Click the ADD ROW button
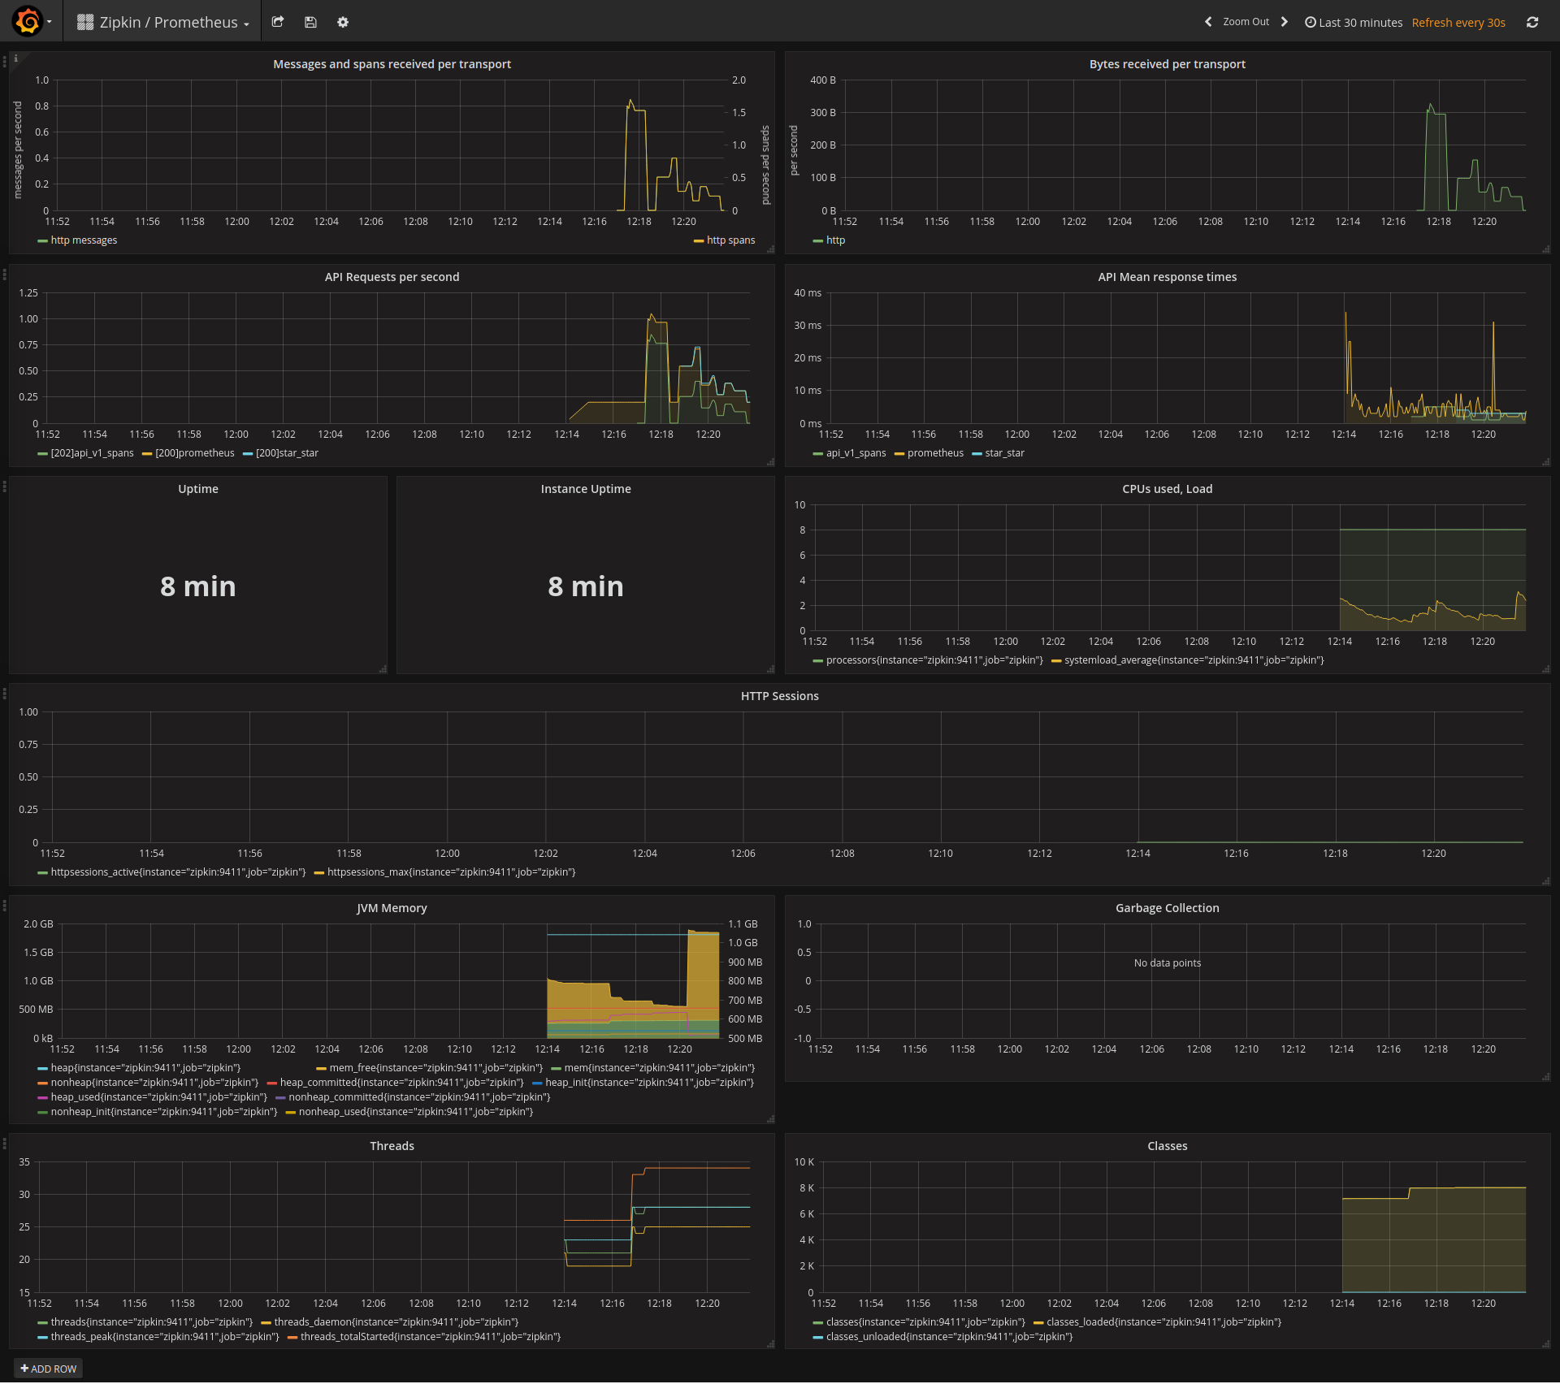The image size is (1560, 1397). tap(49, 1369)
